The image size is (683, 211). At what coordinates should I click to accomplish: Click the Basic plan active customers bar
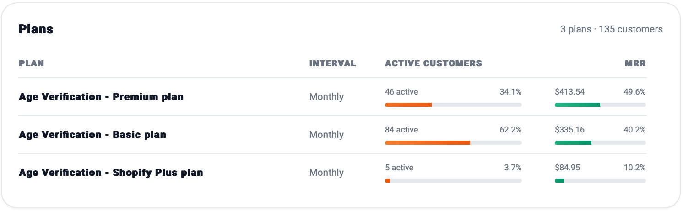(x=453, y=143)
